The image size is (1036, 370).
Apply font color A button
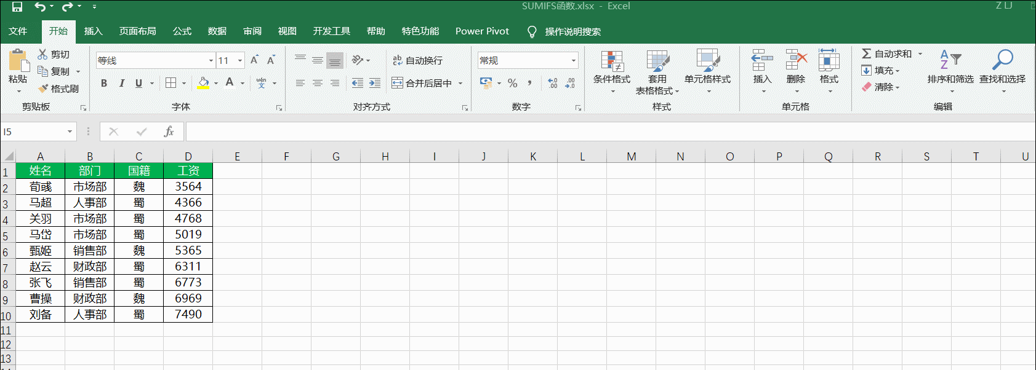[230, 83]
